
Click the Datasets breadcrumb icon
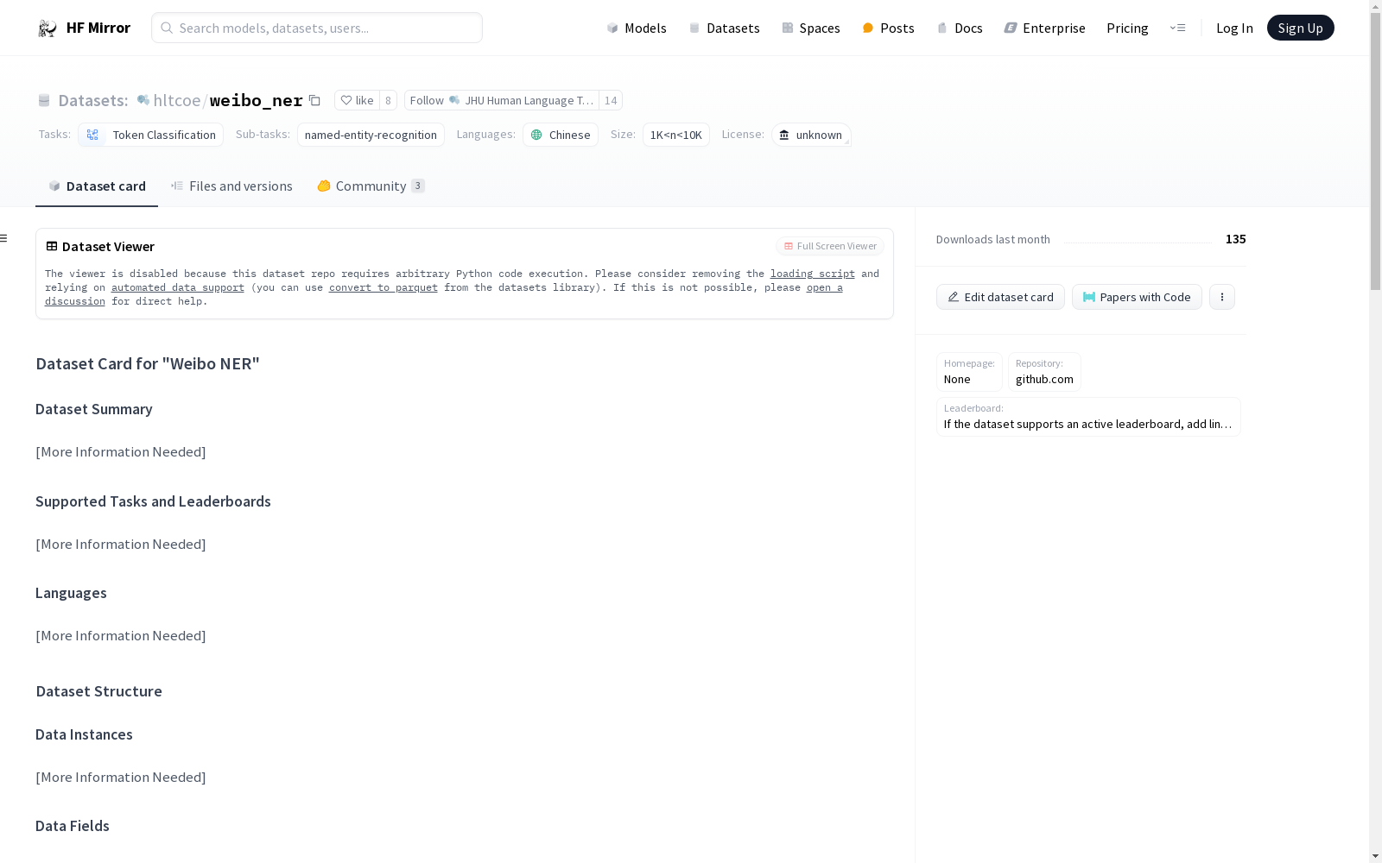[44, 100]
